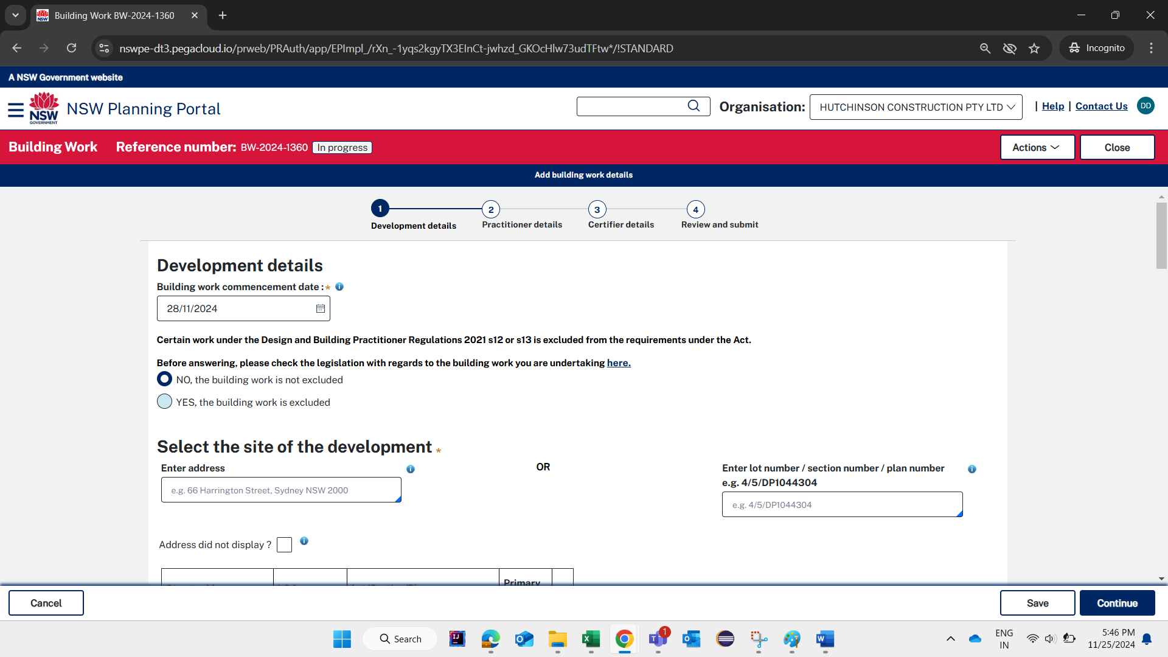The width and height of the screenshot is (1168, 657).
Task: Click the Continue button
Action: click(1117, 603)
